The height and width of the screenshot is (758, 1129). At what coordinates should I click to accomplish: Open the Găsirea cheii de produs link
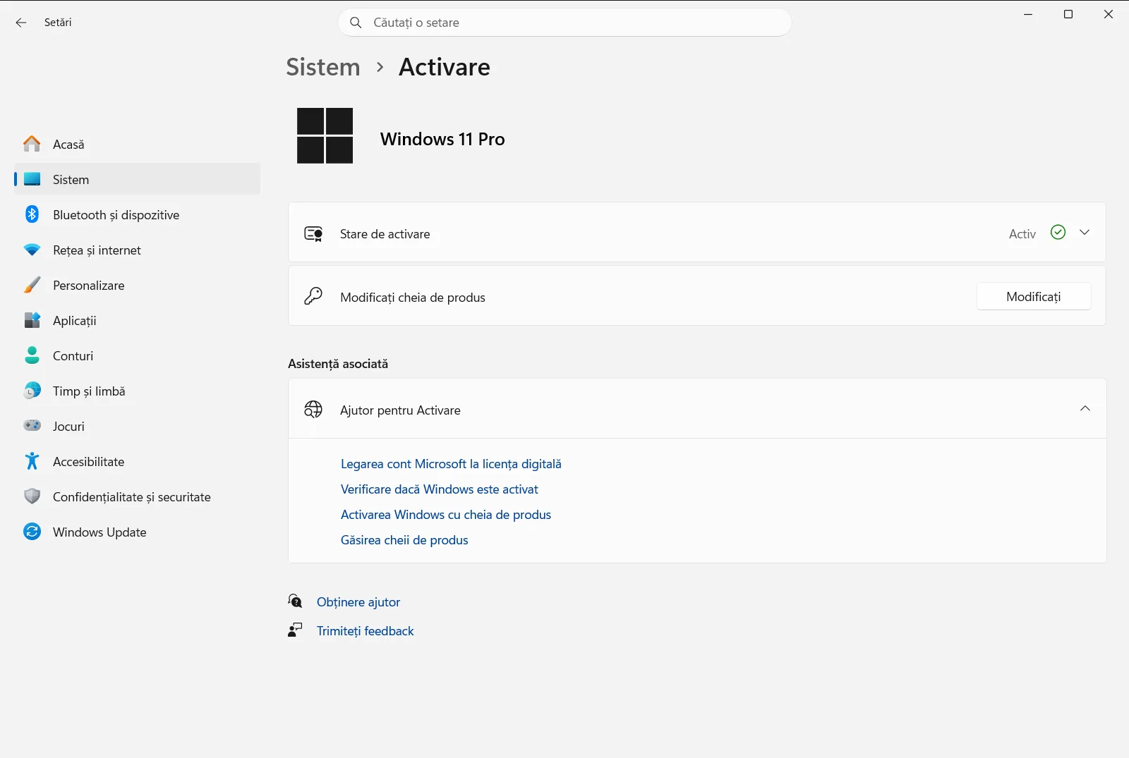(x=404, y=540)
